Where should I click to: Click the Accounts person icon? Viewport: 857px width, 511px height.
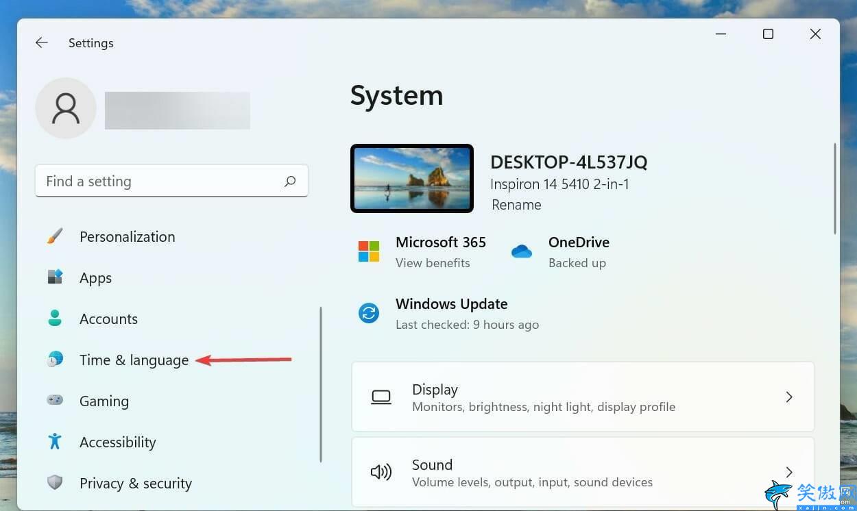pyautogui.click(x=55, y=319)
